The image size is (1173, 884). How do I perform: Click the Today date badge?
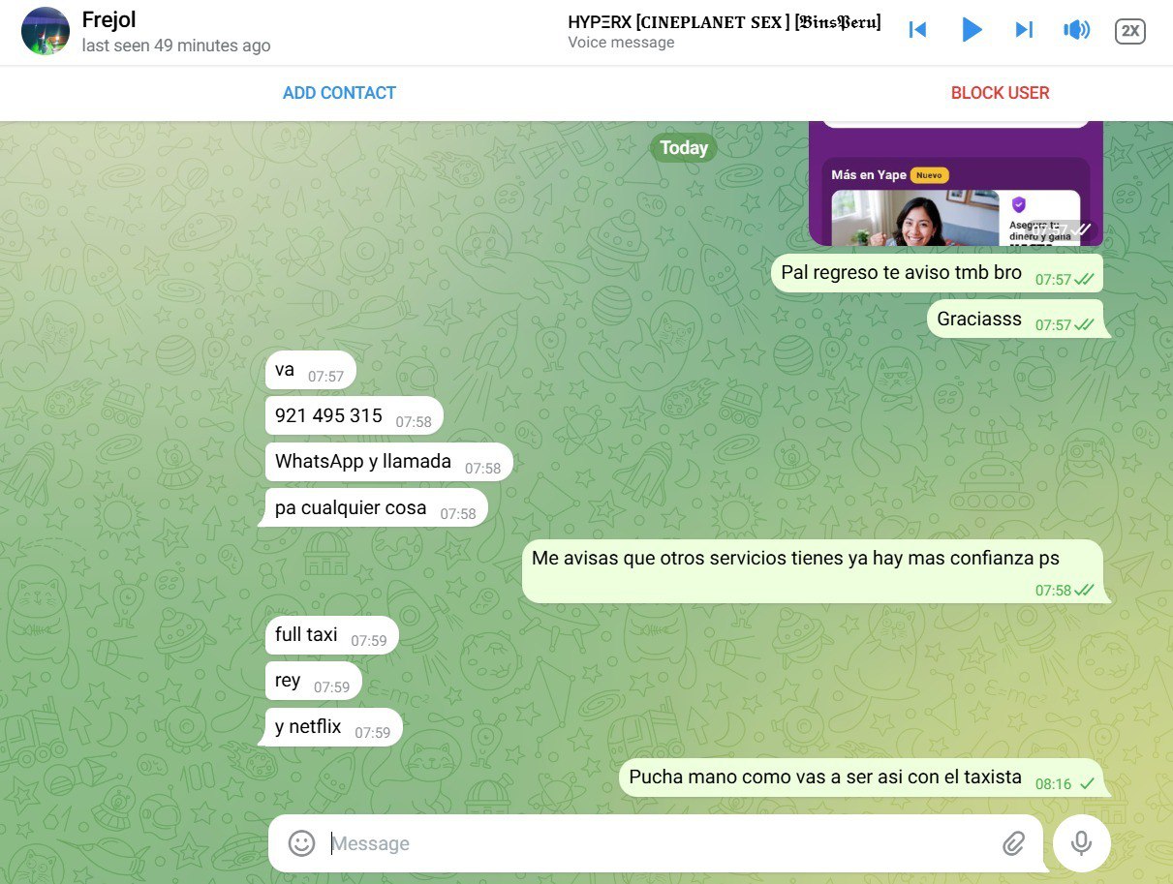pyautogui.click(x=684, y=148)
